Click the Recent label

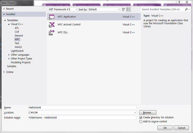(x=10, y=9)
